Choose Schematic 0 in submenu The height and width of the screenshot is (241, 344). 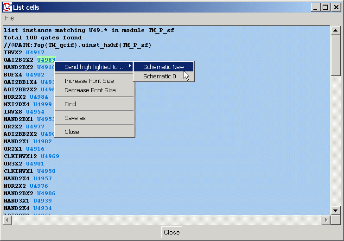(x=159, y=76)
